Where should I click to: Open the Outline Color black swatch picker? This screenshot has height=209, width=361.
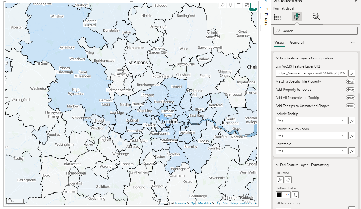[x=283, y=195]
